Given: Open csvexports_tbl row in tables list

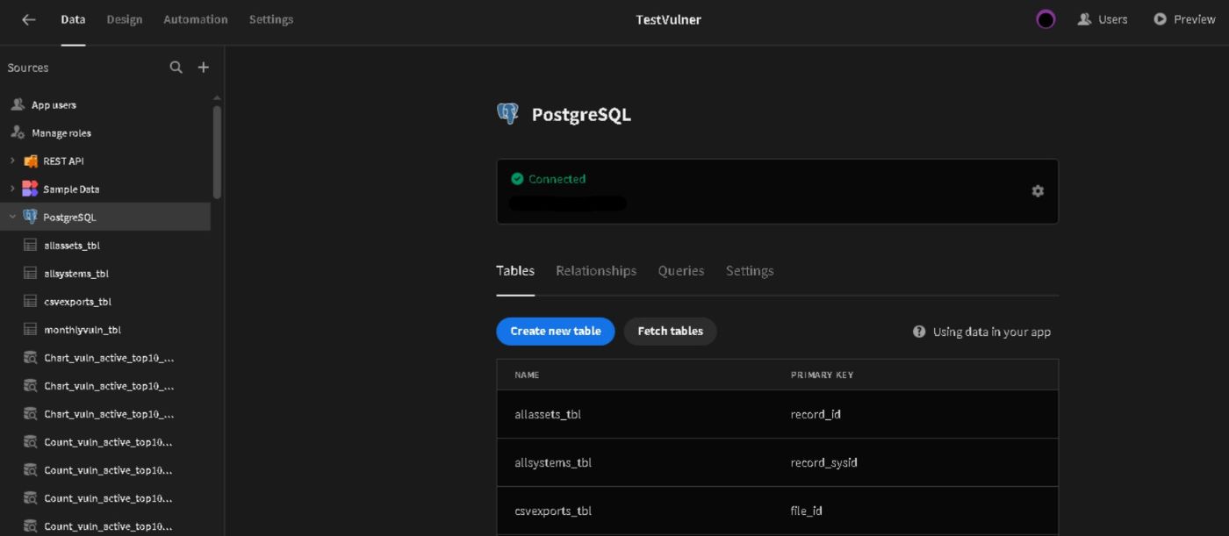Looking at the screenshot, I should coord(777,511).
